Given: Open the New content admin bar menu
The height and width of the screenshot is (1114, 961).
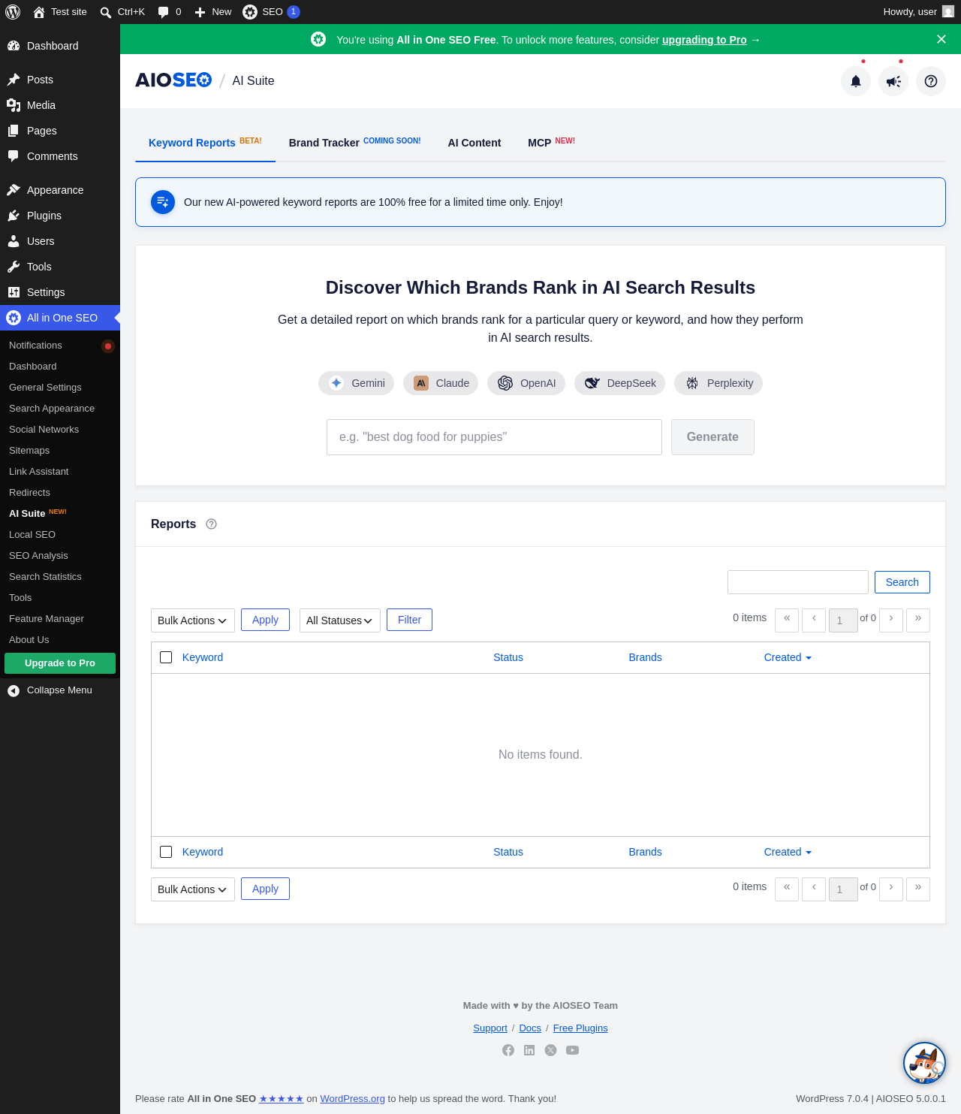Looking at the screenshot, I should point(213,12).
